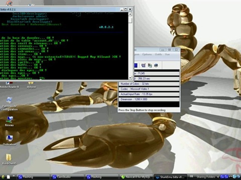Select the Panneau de configuration desktop icon
The height and width of the screenshot is (180, 241).
click(9, 103)
